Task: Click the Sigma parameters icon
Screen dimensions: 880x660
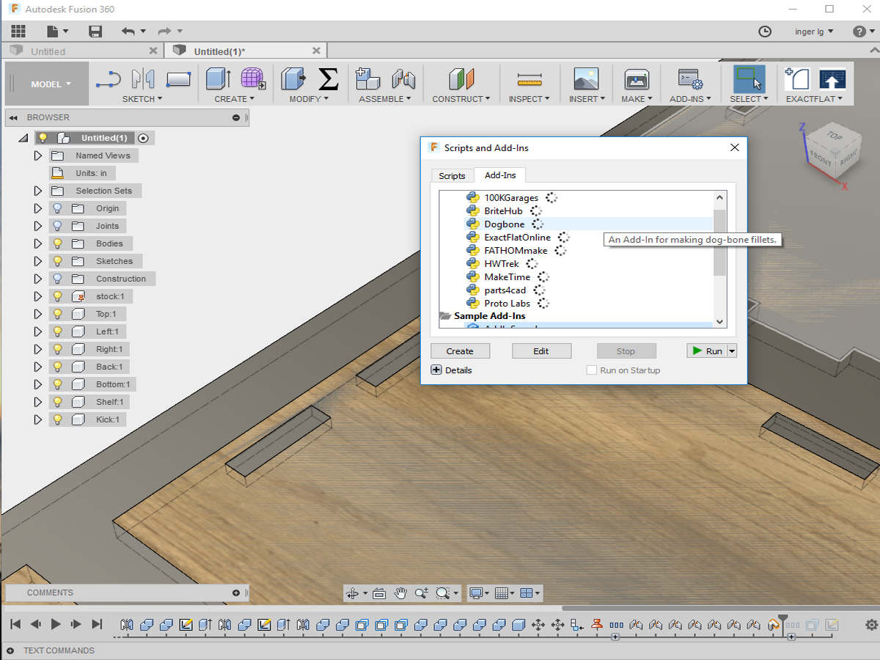Action: click(328, 78)
